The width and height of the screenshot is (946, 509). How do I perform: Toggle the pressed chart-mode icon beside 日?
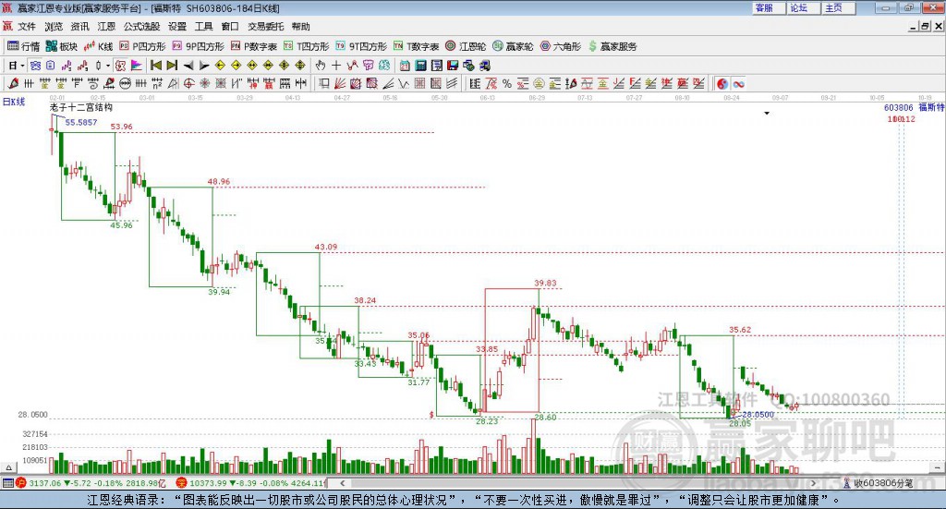tap(35, 66)
